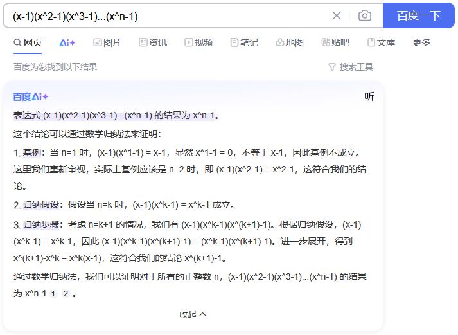This screenshot has width=458, height=335.
Task: Click the text 百度为您找到以下结果
Action: pos(55,68)
